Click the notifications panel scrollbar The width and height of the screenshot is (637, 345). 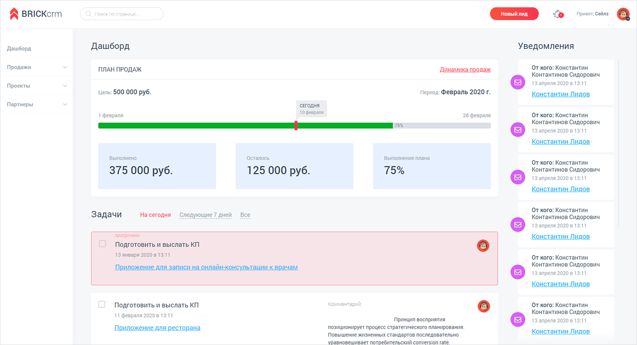(618, 142)
